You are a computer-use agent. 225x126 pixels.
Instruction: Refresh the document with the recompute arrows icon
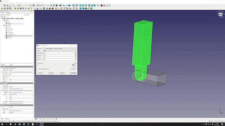tap(30, 6)
